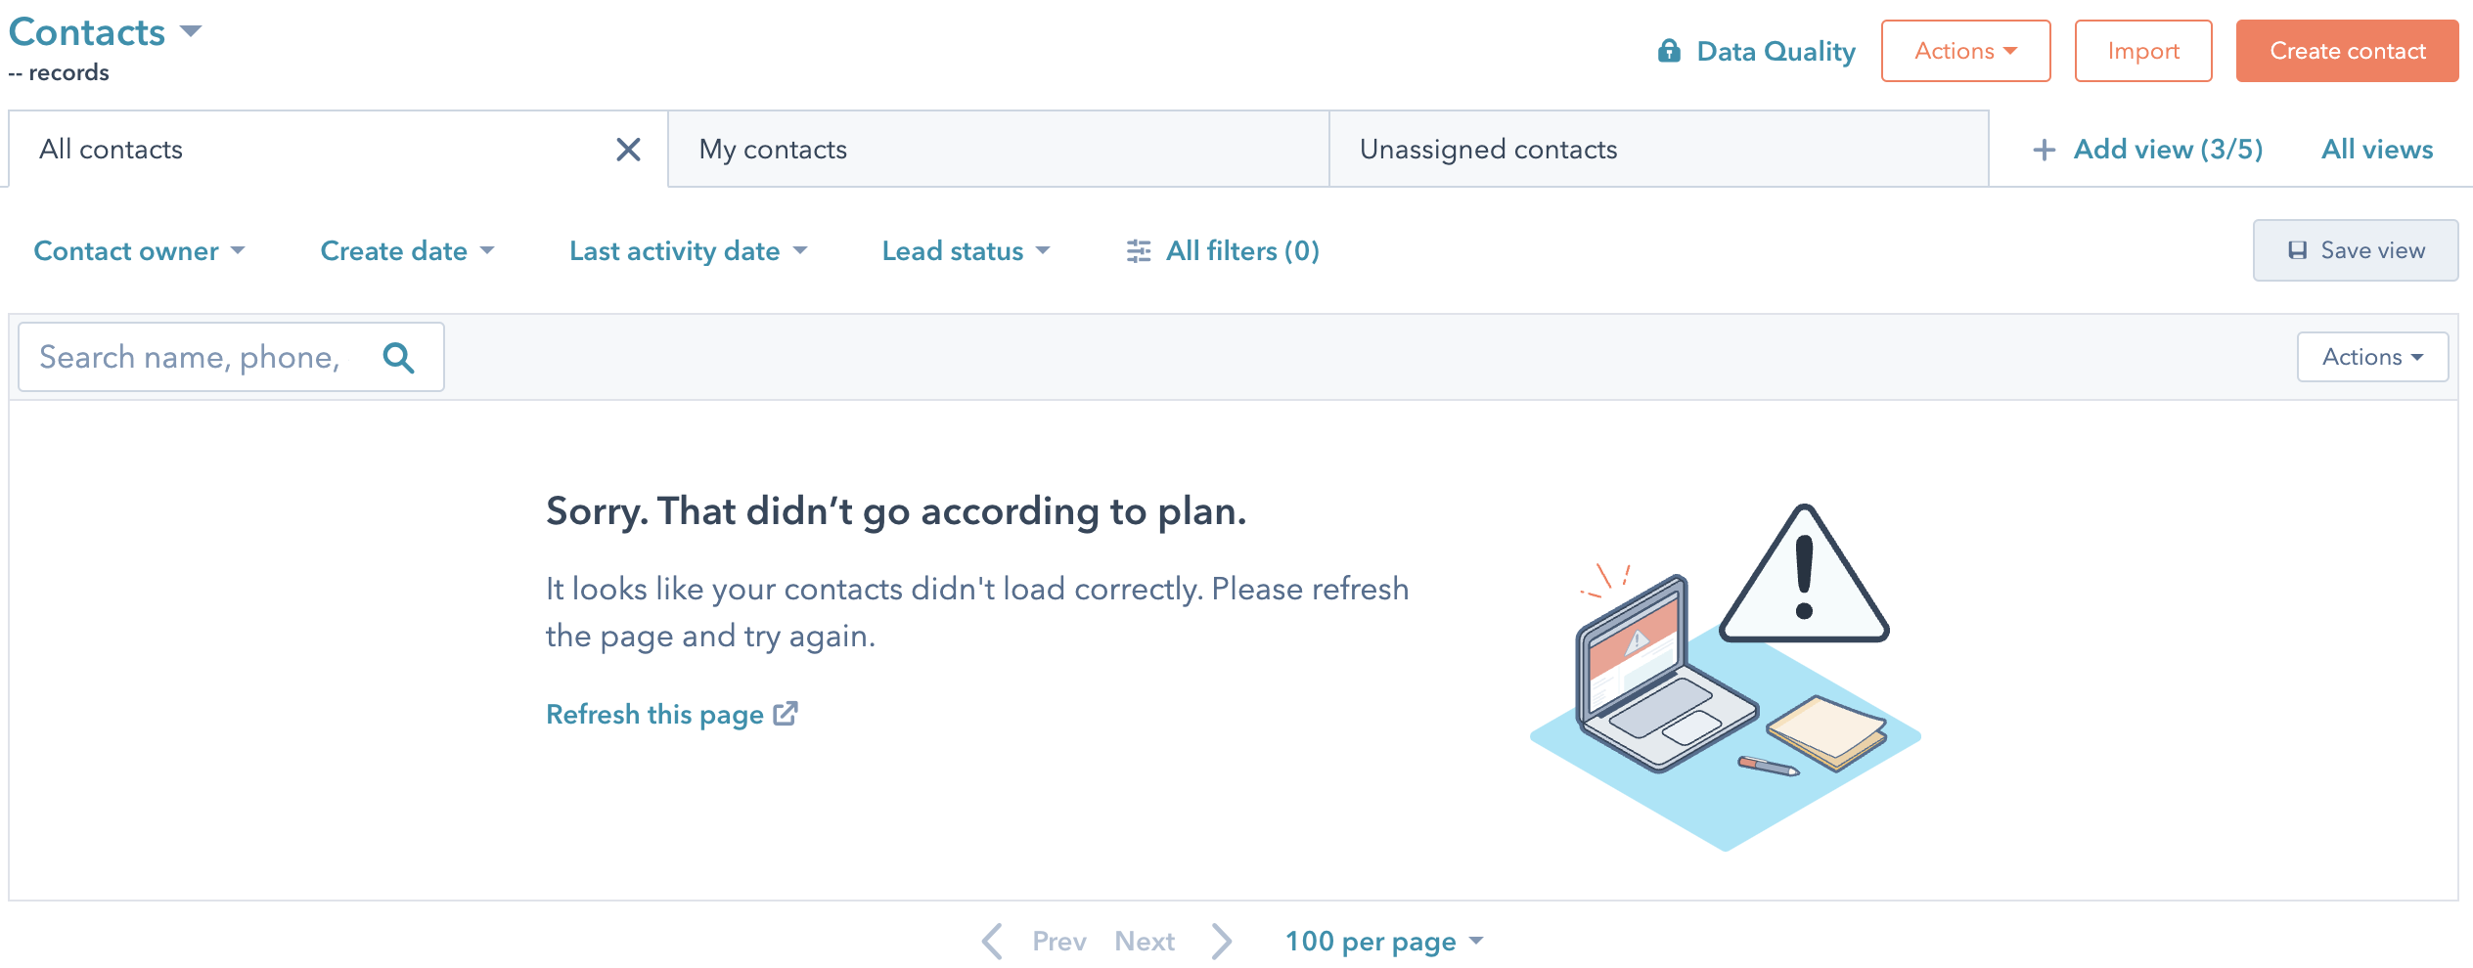Viewport: 2473px width, 968px height.
Task: Open the All views link
Action: click(x=2377, y=150)
